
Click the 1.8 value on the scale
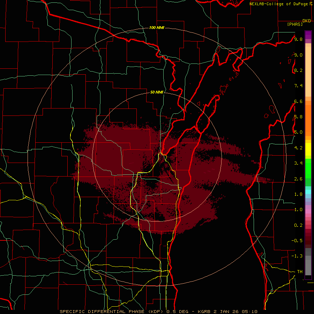(x=298, y=194)
